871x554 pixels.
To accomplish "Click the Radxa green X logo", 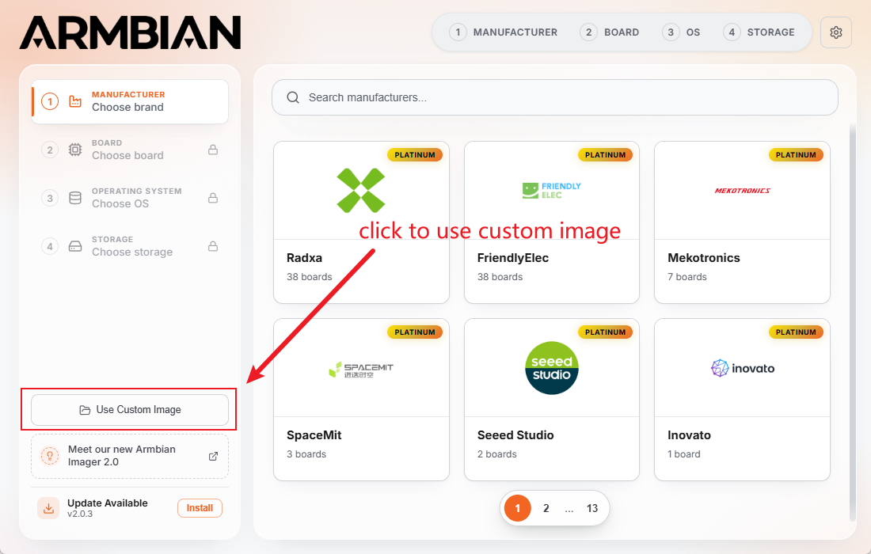I will click(x=361, y=191).
